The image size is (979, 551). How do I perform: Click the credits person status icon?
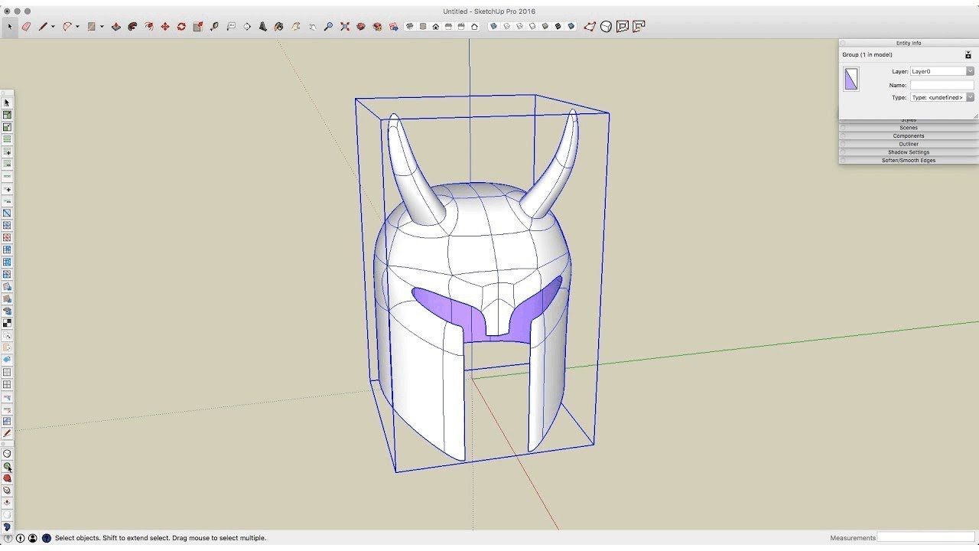(33, 538)
